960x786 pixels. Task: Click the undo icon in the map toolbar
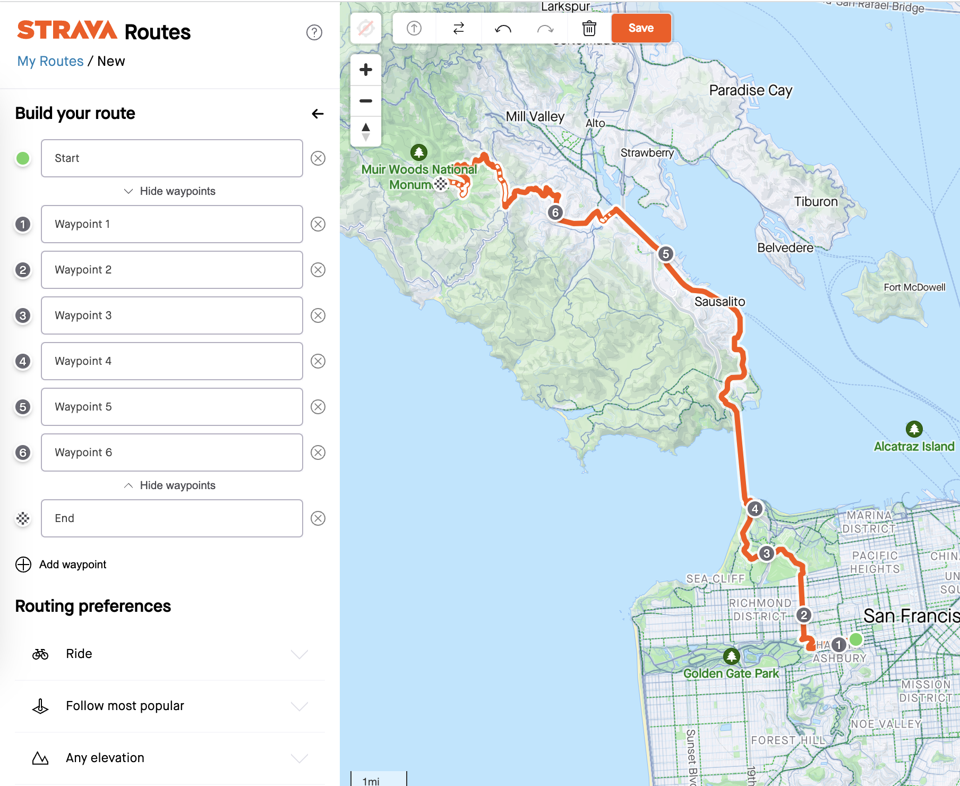tap(502, 28)
